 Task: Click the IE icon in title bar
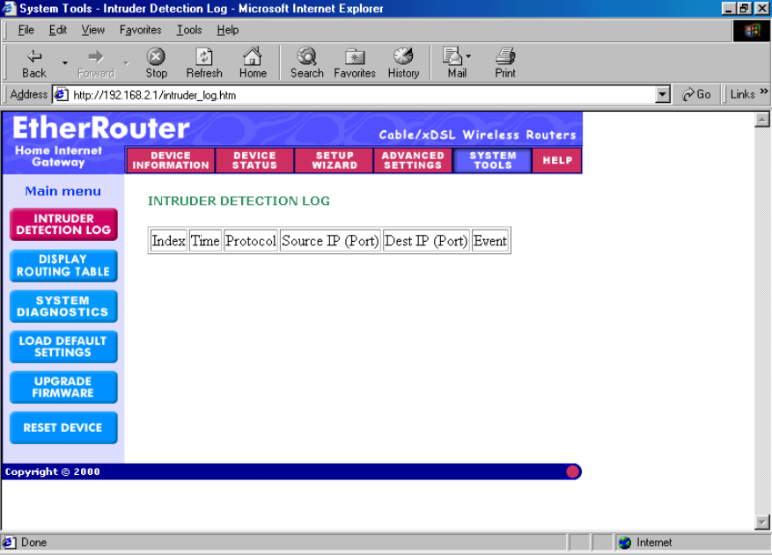[9, 9]
